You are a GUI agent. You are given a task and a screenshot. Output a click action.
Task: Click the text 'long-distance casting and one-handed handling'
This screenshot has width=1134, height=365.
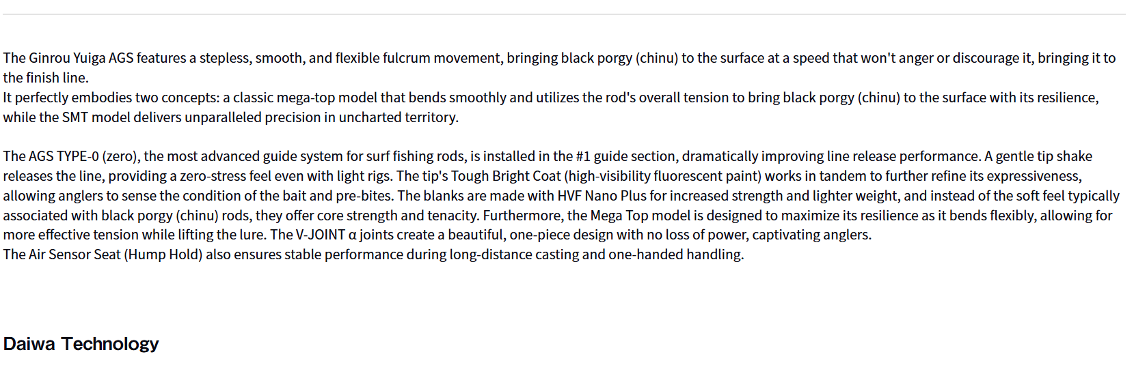pyautogui.click(x=595, y=254)
